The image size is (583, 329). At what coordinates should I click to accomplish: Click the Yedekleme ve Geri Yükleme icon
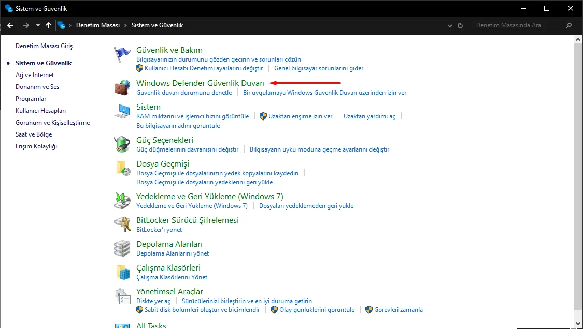coord(122,201)
